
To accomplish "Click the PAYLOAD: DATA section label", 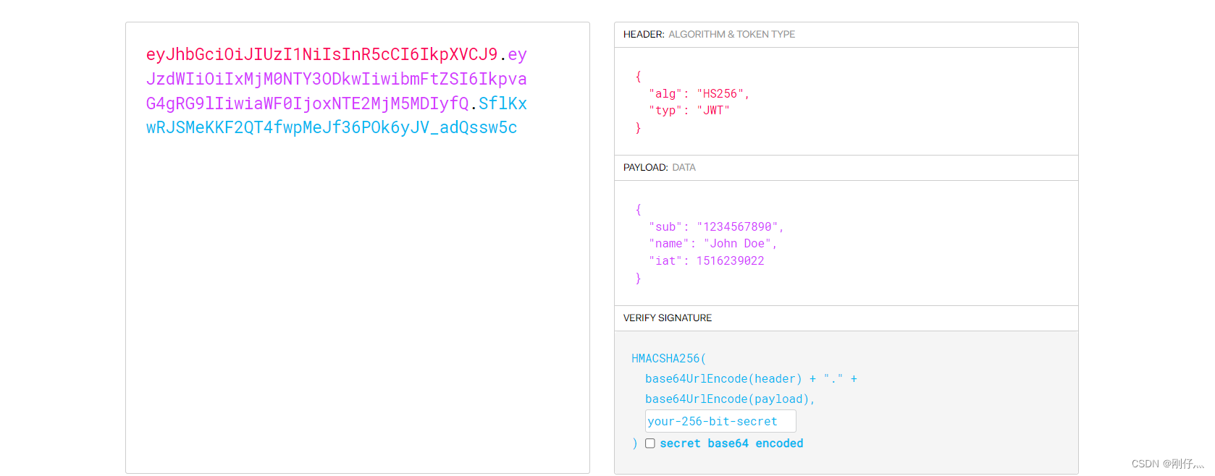I will (x=659, y=167).
